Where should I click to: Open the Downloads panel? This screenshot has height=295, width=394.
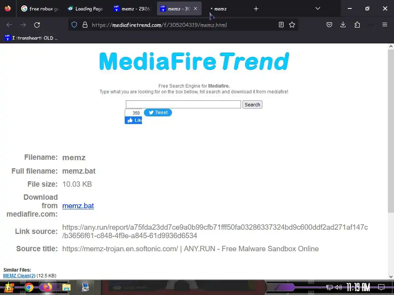coord(343,25)
